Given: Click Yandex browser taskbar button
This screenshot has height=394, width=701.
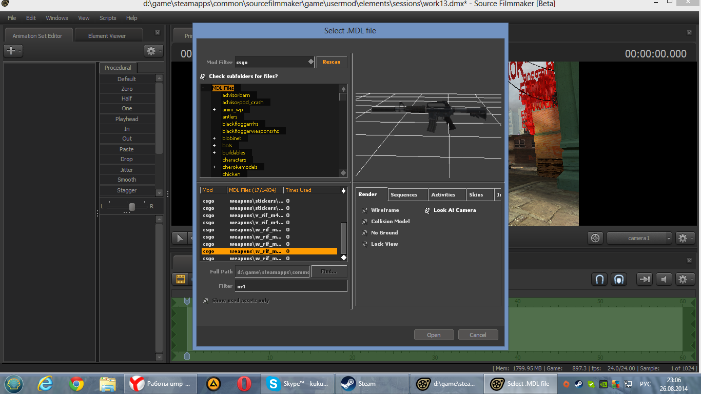Looking at the screenshot, I should click(x=161, y=383).
